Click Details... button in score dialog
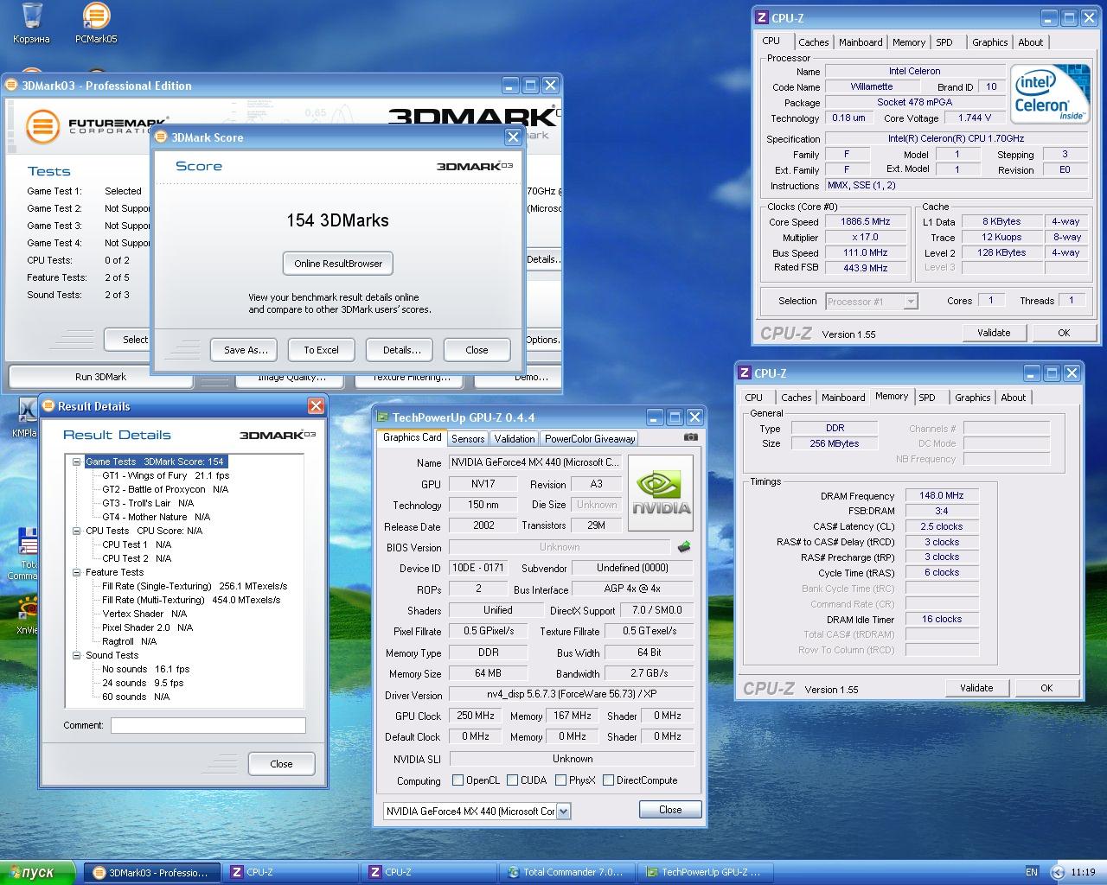The image size is (1107, 885). 401,350
